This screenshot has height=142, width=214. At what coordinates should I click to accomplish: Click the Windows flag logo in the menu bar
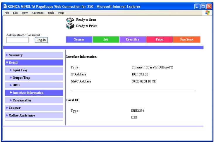[207, 13]
